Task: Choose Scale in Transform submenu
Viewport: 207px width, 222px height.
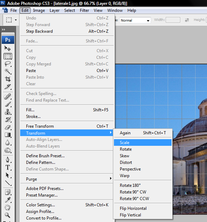Action: 143,143
